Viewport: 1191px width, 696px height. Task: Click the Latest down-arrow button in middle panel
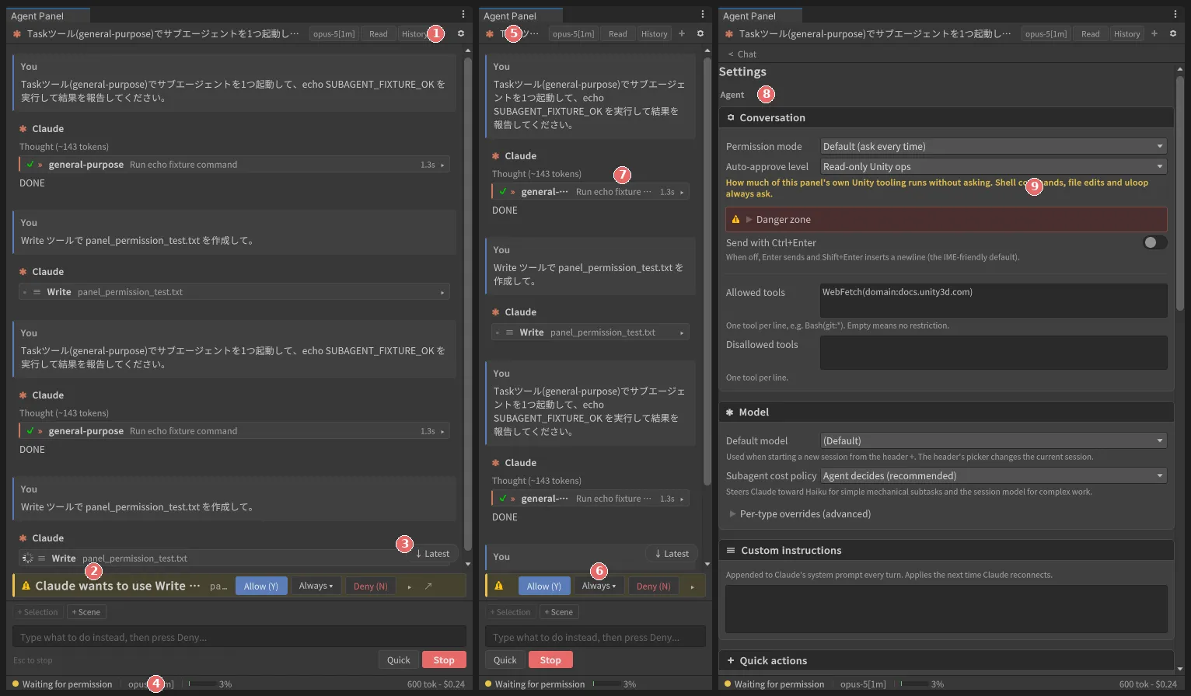click(672, 553)
